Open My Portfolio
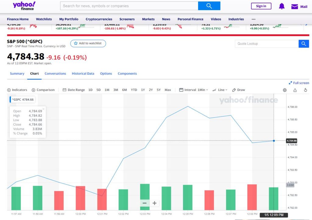 69,19
